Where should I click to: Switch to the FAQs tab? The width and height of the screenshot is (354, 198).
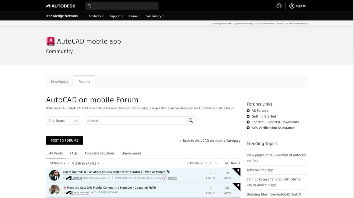pyautogui.click(x=74, y=153)
